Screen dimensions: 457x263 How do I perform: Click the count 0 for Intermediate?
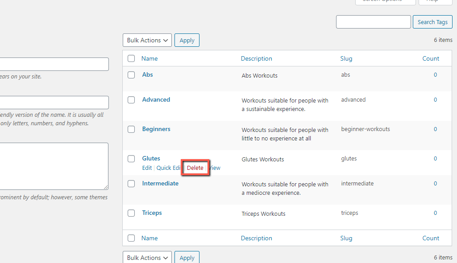(436, 184)
